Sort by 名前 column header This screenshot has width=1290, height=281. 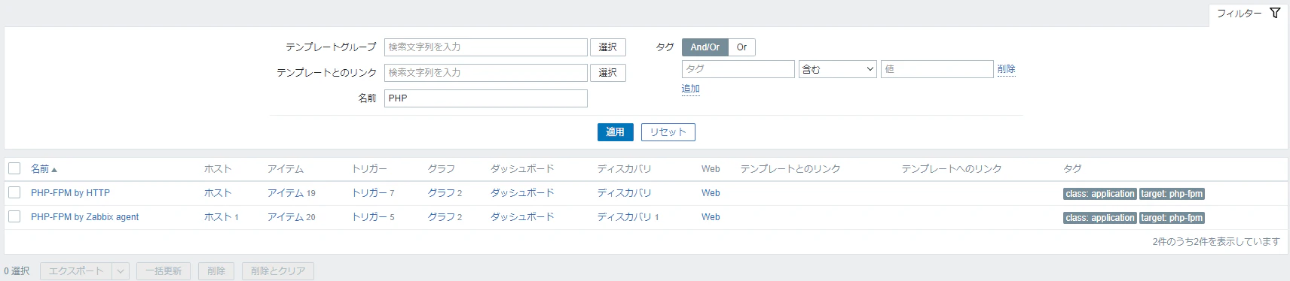[44, 169]
